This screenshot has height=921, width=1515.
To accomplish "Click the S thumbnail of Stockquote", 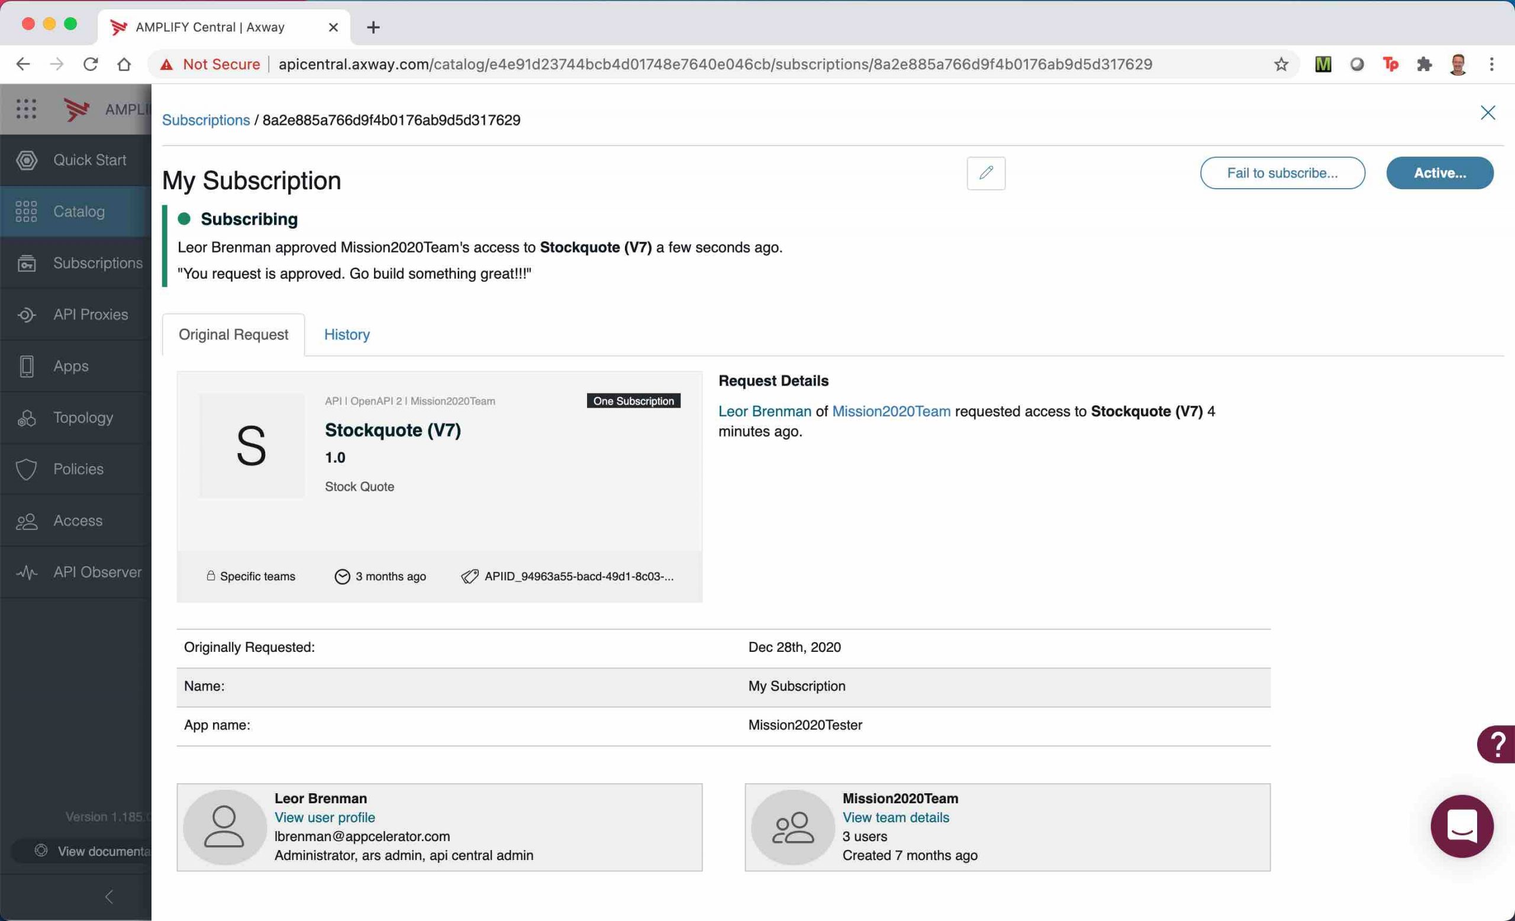I will coord(252,445).
